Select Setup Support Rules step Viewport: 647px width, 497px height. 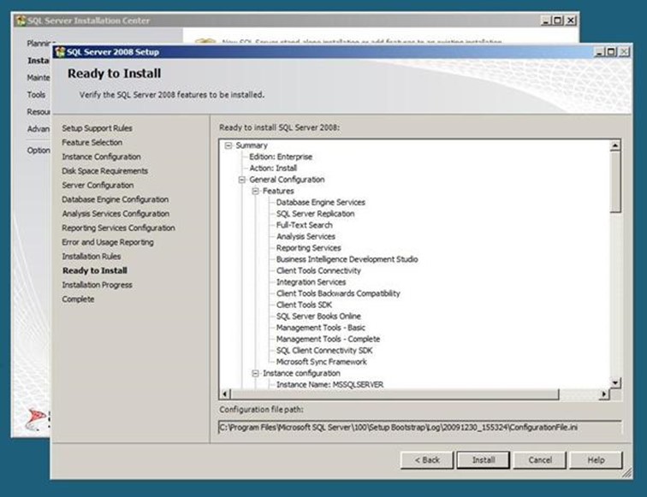[97, 128]
